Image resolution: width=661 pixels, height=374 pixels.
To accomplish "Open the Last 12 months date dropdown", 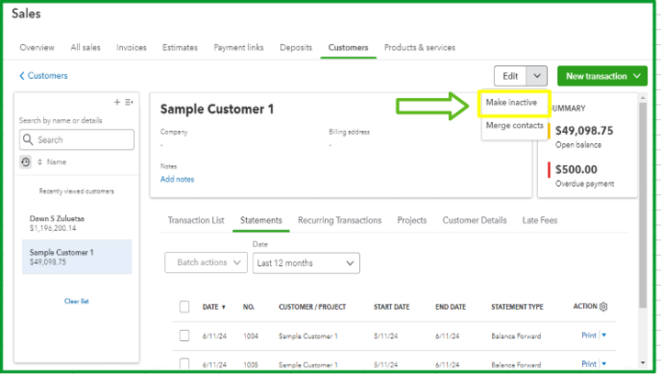I will [307, 263].
